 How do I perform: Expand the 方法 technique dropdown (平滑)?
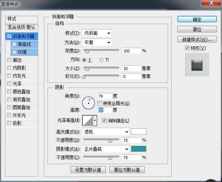point(96,42)
